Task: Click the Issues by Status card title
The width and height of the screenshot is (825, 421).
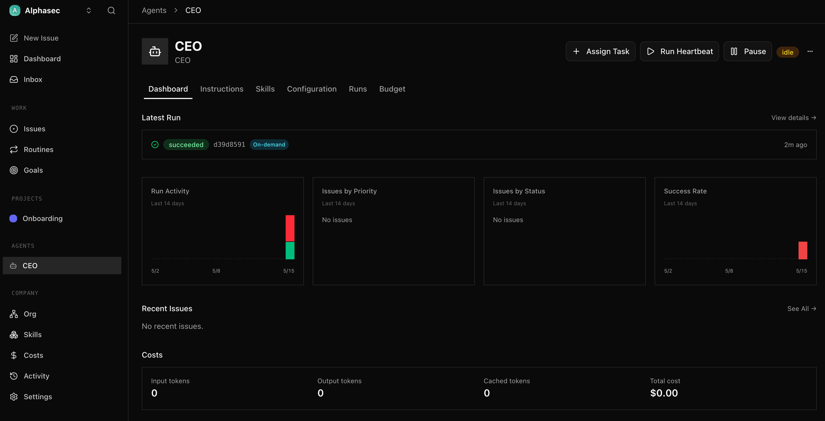Action: tap(519, 191)
